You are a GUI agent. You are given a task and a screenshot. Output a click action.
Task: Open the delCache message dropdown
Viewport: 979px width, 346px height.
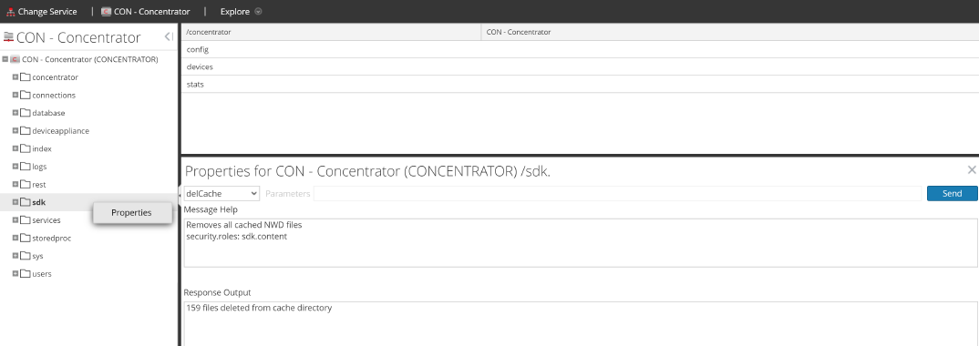pos(222,193)
